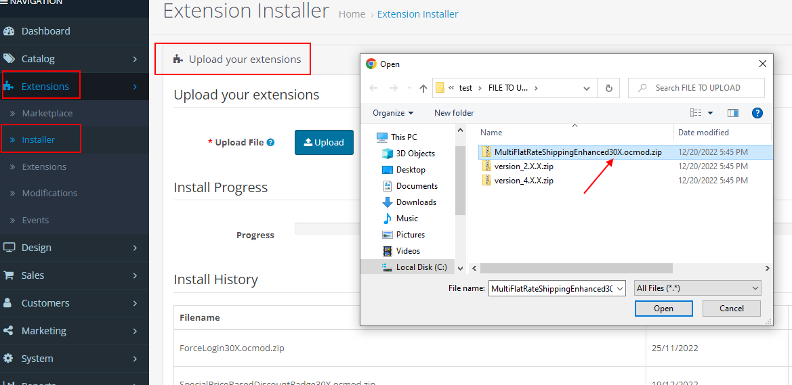
Task: Click the Search FILE TO UPLOAD field
Action: (x=696, y=88)
